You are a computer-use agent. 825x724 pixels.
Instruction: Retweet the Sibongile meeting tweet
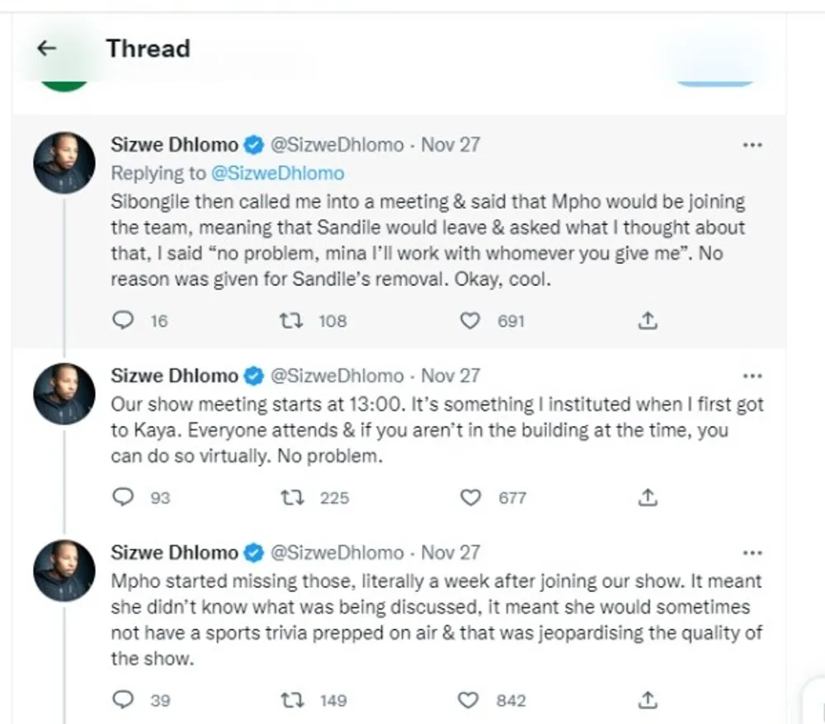click(x=291, y=321)
